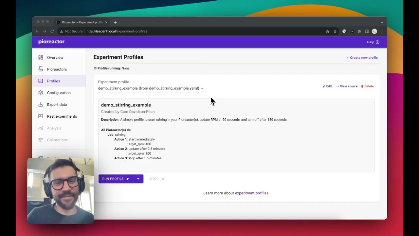Click the pencil icon beside Edit
The image size is (419, 236).
click(324, 86)
